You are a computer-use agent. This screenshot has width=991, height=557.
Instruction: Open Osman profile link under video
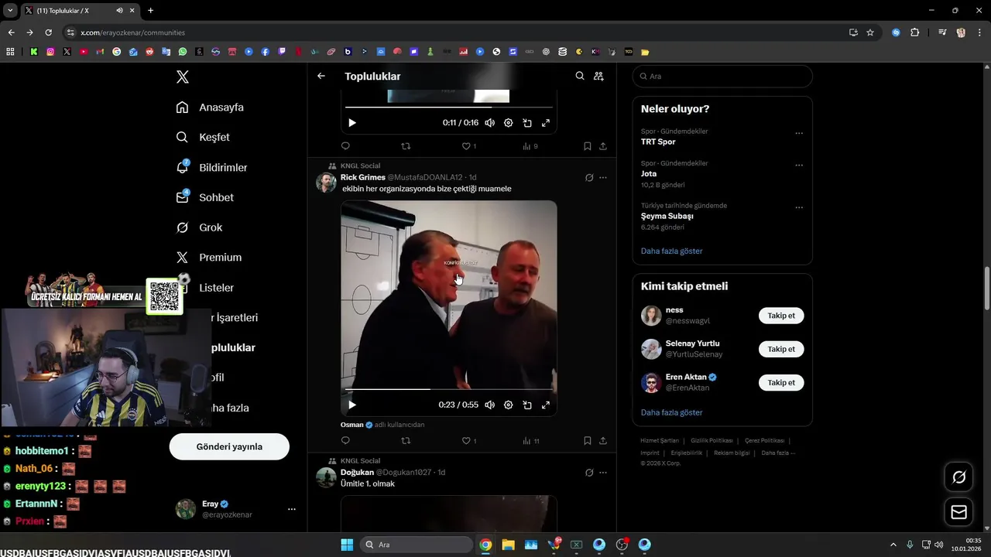(x=352, y=425)
